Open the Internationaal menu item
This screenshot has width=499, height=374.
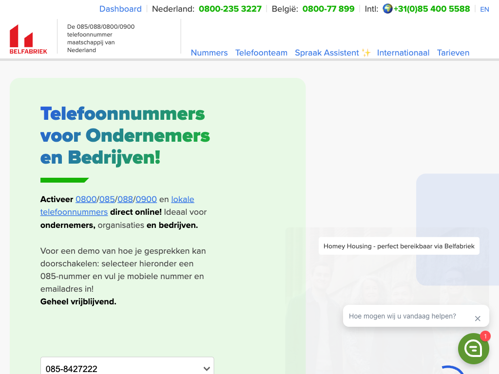403,53
